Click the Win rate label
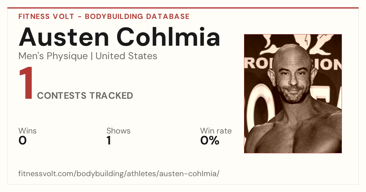The image size is (366, 192). click(216, 131)
